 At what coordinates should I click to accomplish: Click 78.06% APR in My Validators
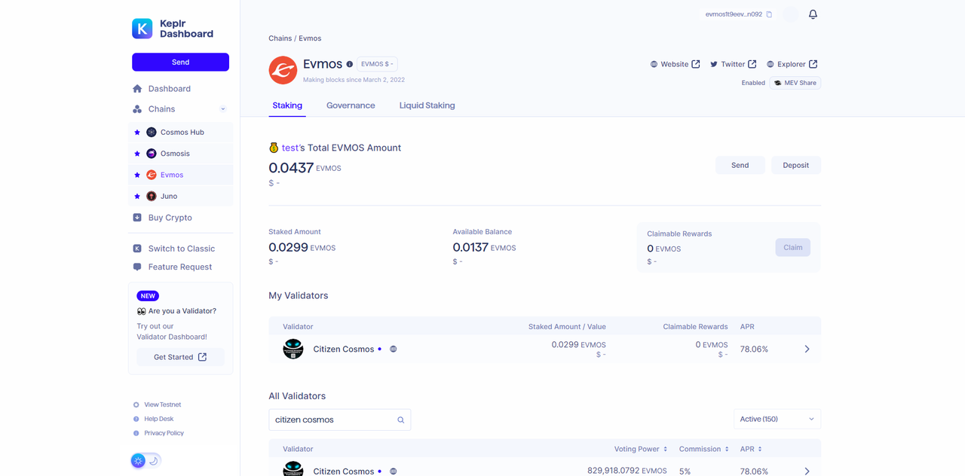point(754,349)
